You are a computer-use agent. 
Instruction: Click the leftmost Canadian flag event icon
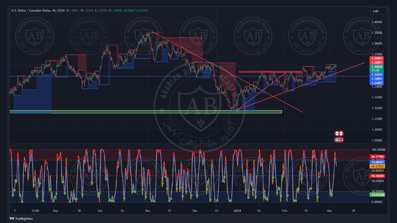(x=337, y=133)
